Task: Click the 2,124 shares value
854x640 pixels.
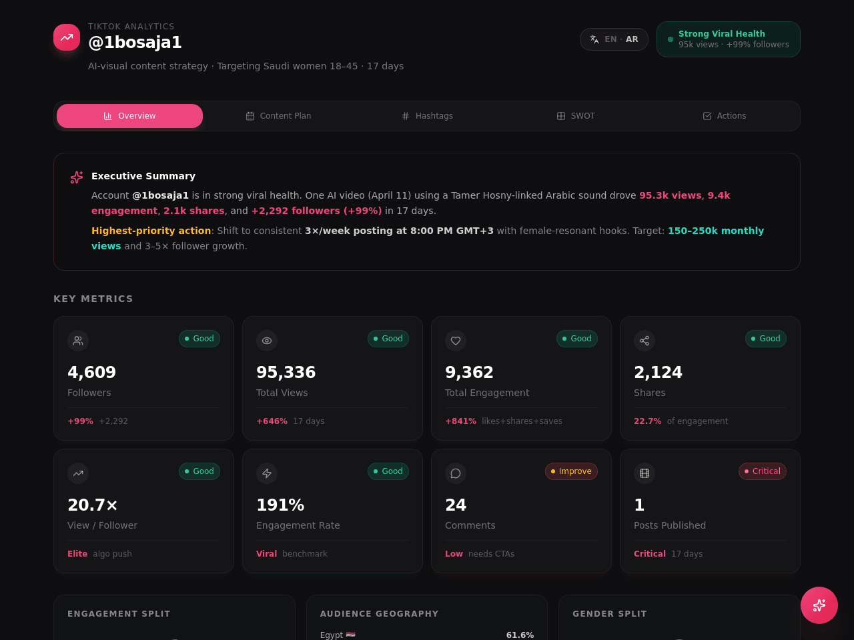Action: tap(658, 373)
